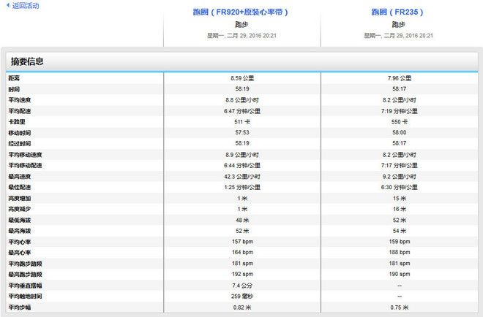Select the 经过时间 row label
This screenshot has width=483, height=317.
[20, 144]
